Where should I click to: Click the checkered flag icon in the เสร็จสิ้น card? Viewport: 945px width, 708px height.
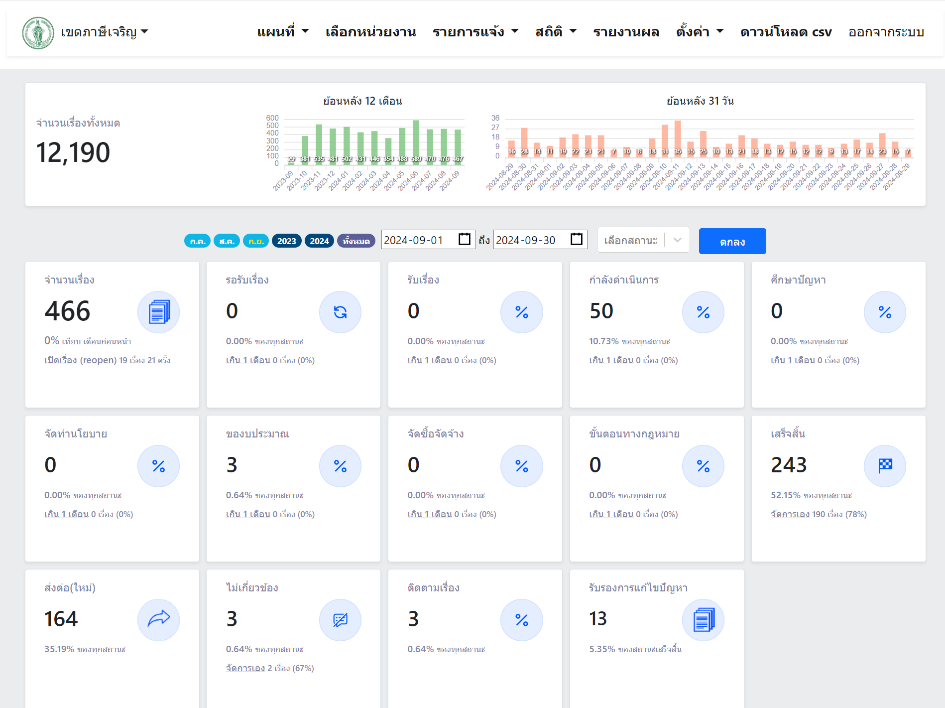pos(885,466)
